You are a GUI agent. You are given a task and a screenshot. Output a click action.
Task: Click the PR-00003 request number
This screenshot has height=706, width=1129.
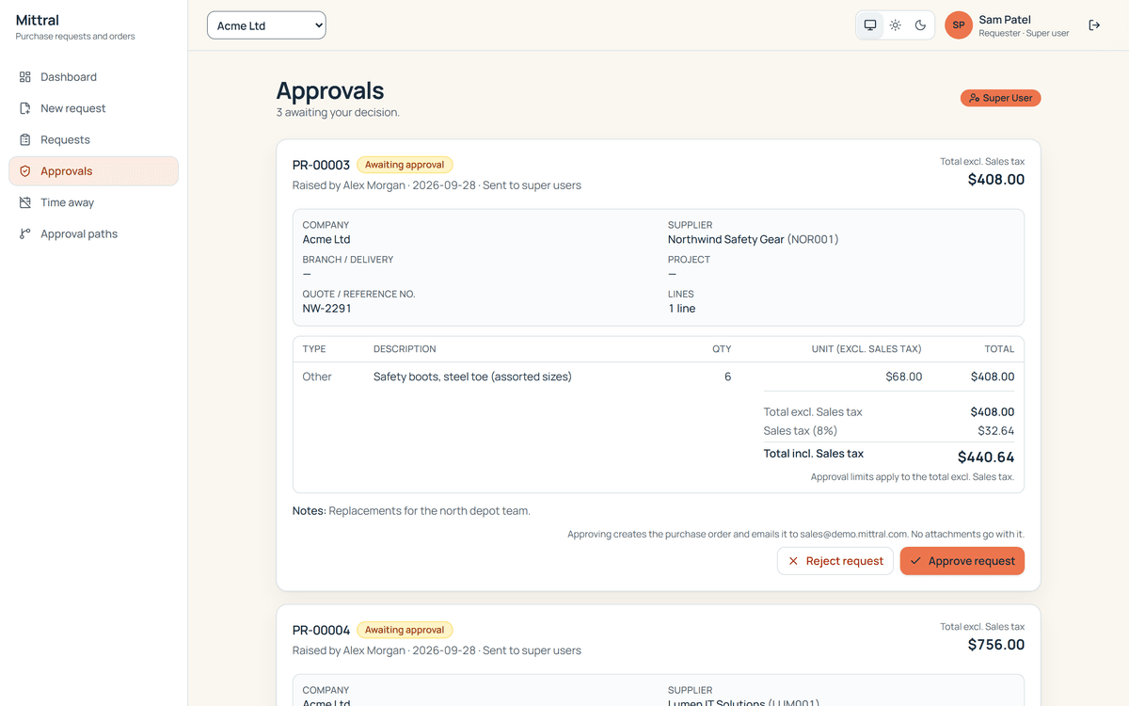click(x=321, y=165)
